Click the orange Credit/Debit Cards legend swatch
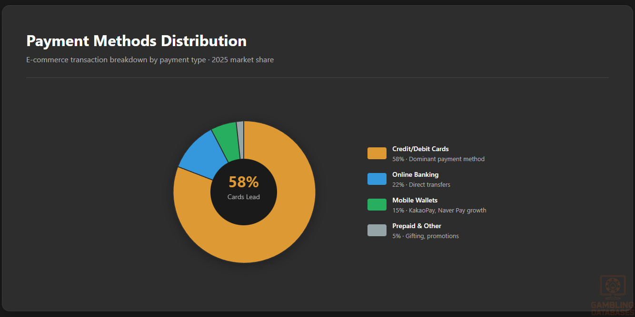 [x=377, y=154]
